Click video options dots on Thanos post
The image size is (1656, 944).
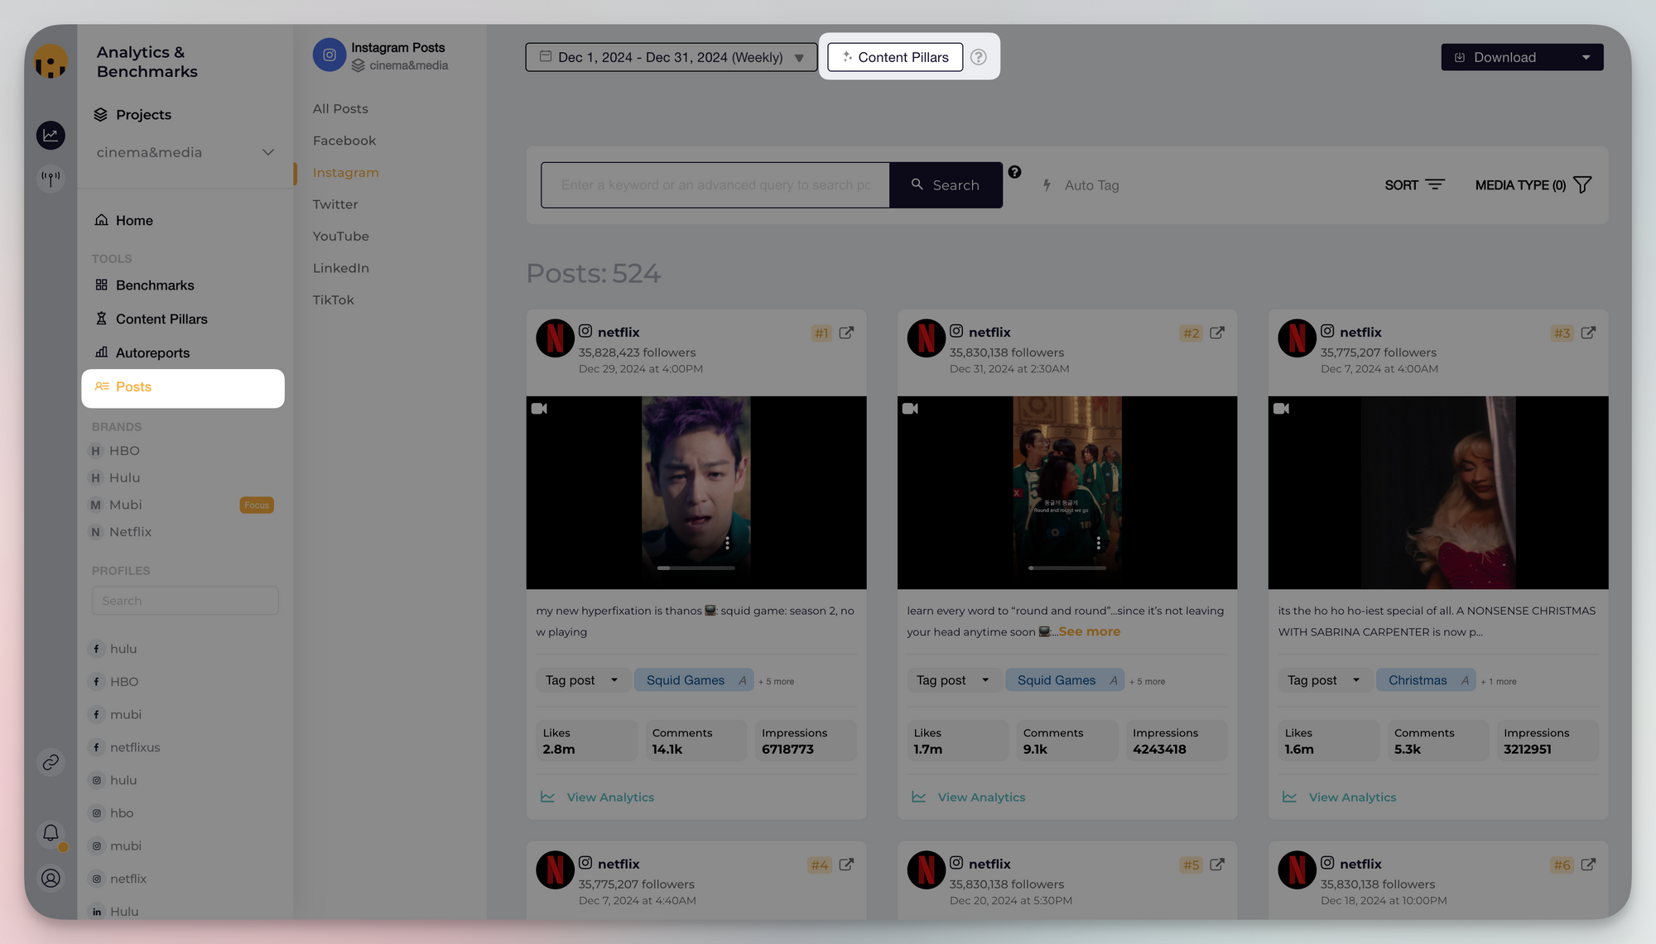point(727,543)
